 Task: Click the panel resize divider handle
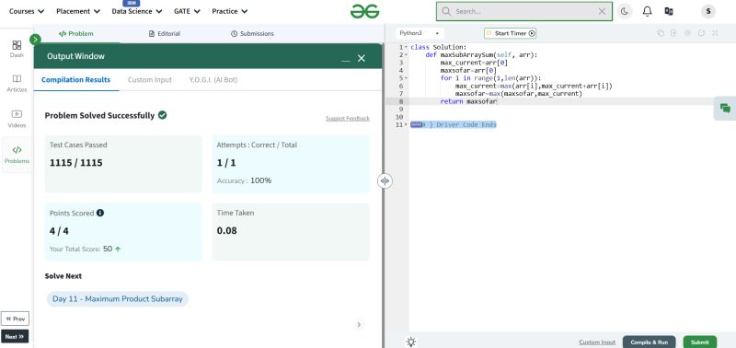(385, 180)
